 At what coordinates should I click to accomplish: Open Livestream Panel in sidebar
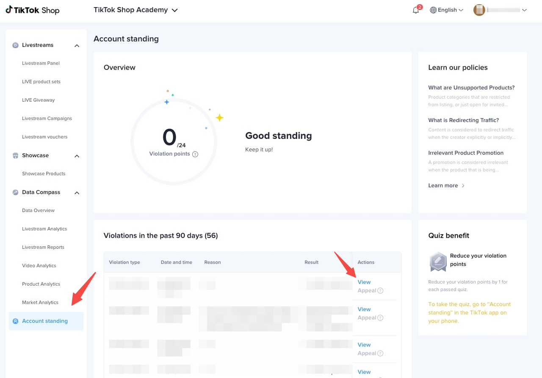tap(41, 63)
